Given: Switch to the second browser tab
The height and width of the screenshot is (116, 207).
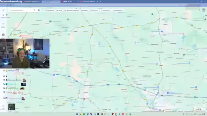Looking at the screenshot, I should 51,2.
